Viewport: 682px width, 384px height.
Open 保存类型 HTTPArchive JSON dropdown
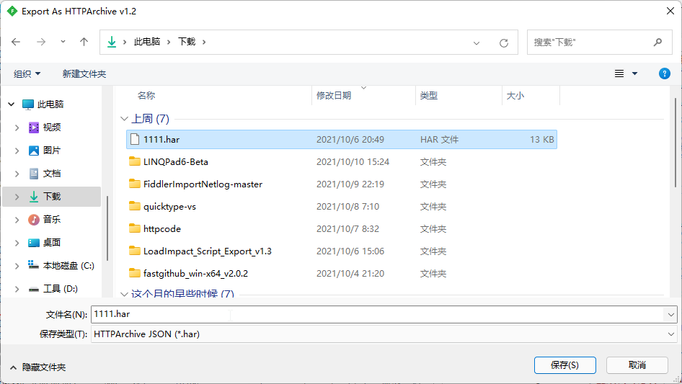(x=384, y=334)
